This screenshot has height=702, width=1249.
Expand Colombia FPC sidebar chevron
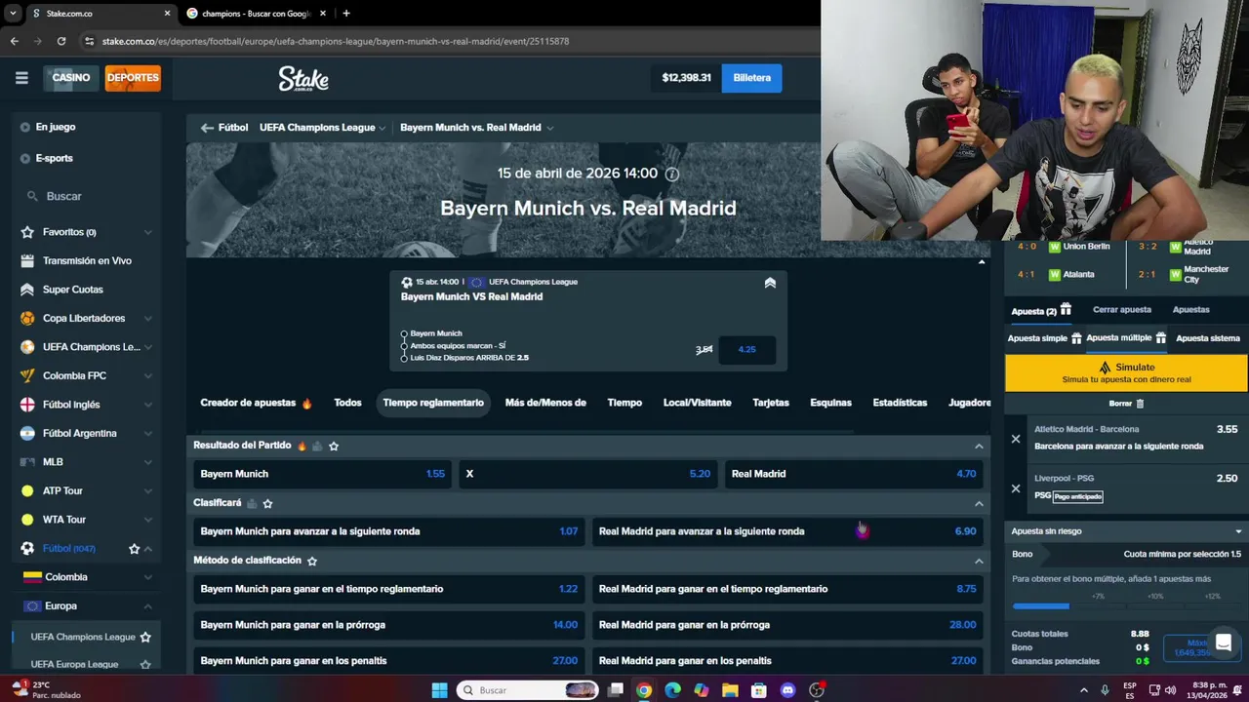point(148,375)
